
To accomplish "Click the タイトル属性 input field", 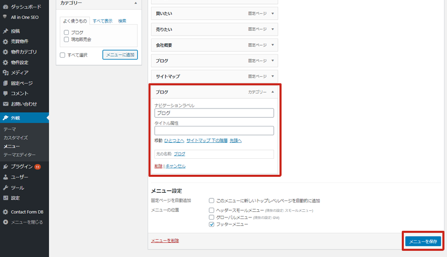I will click(x=214, y=131).
